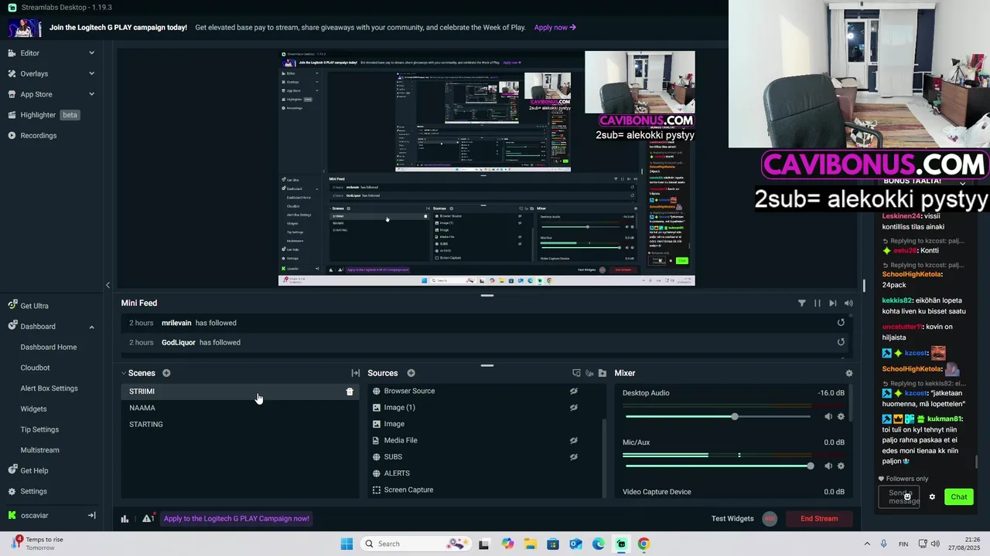Open Settings gear in sidebar

(12, 491)
